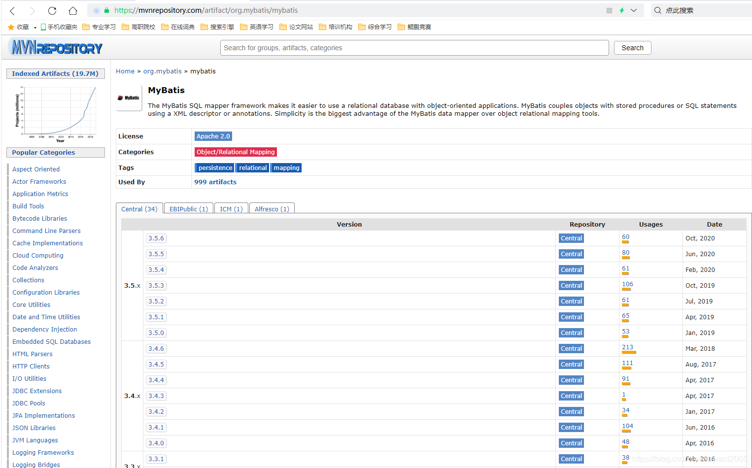Screen dimensions: 752x468
Task: Open the 专业学习 bookmark folder
Action: tap(99, 27)
